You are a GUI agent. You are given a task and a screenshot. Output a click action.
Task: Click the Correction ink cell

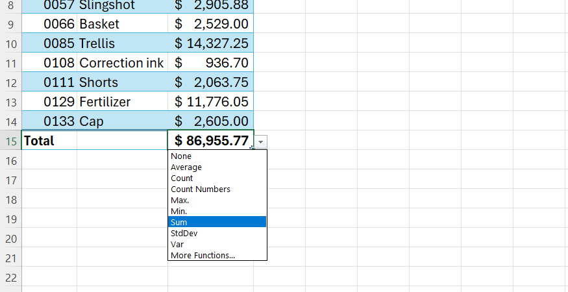pyautogui.click(x=123, y=63)
